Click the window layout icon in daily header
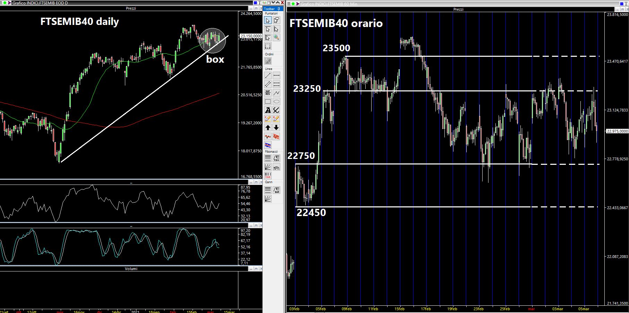This screenshot has width=629, height=313. point(270,3)
